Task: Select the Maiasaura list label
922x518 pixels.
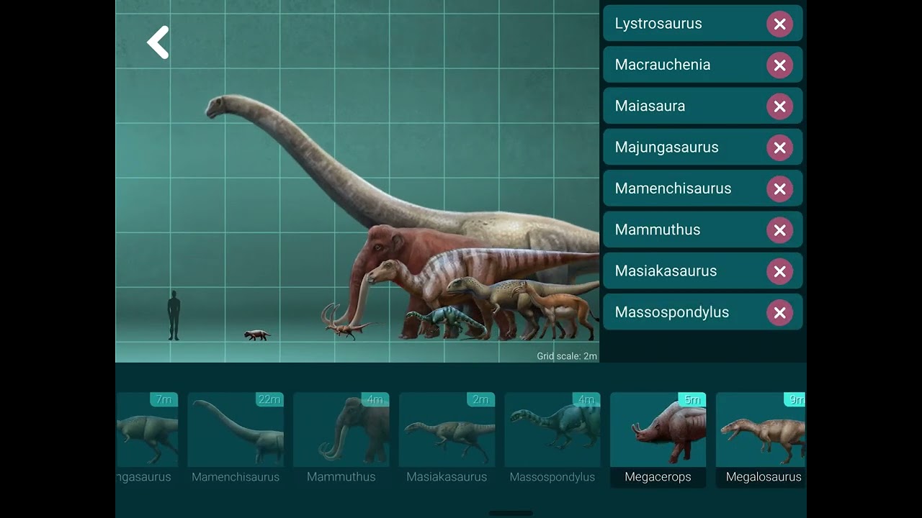Action: pyautogui.click(x=650, y=106)
